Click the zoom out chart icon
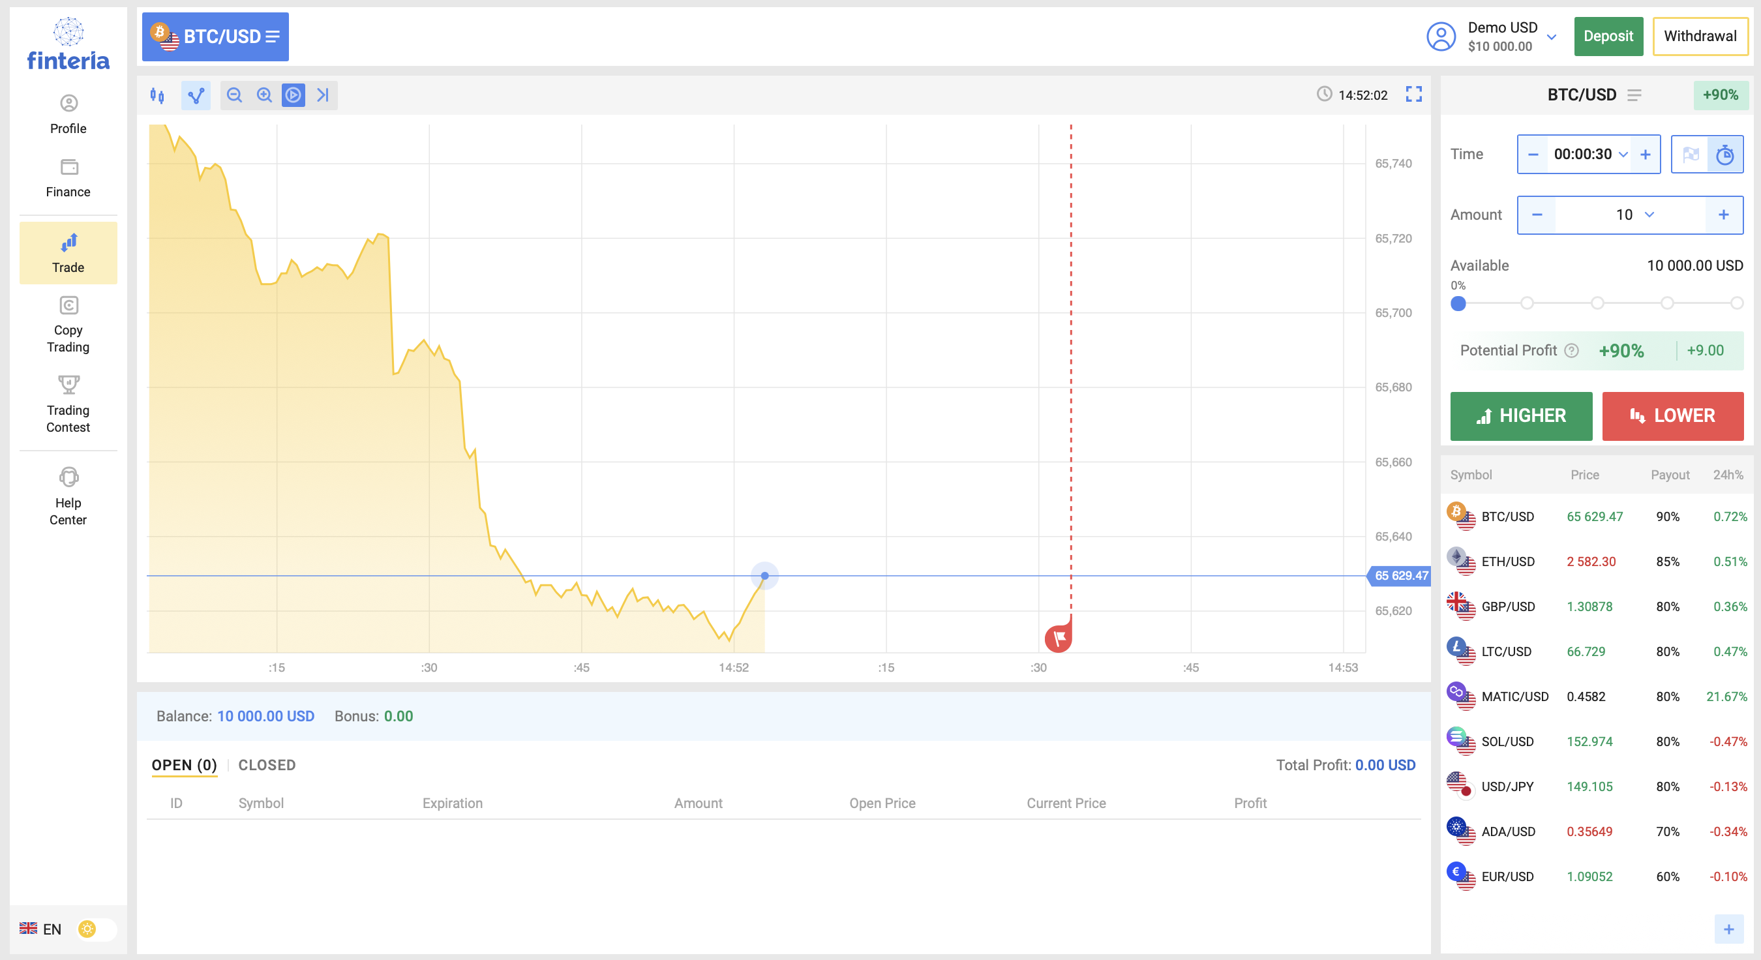The height and width of the screenshot is (960, 1761). pyautogui.click(x=235, y=95)
